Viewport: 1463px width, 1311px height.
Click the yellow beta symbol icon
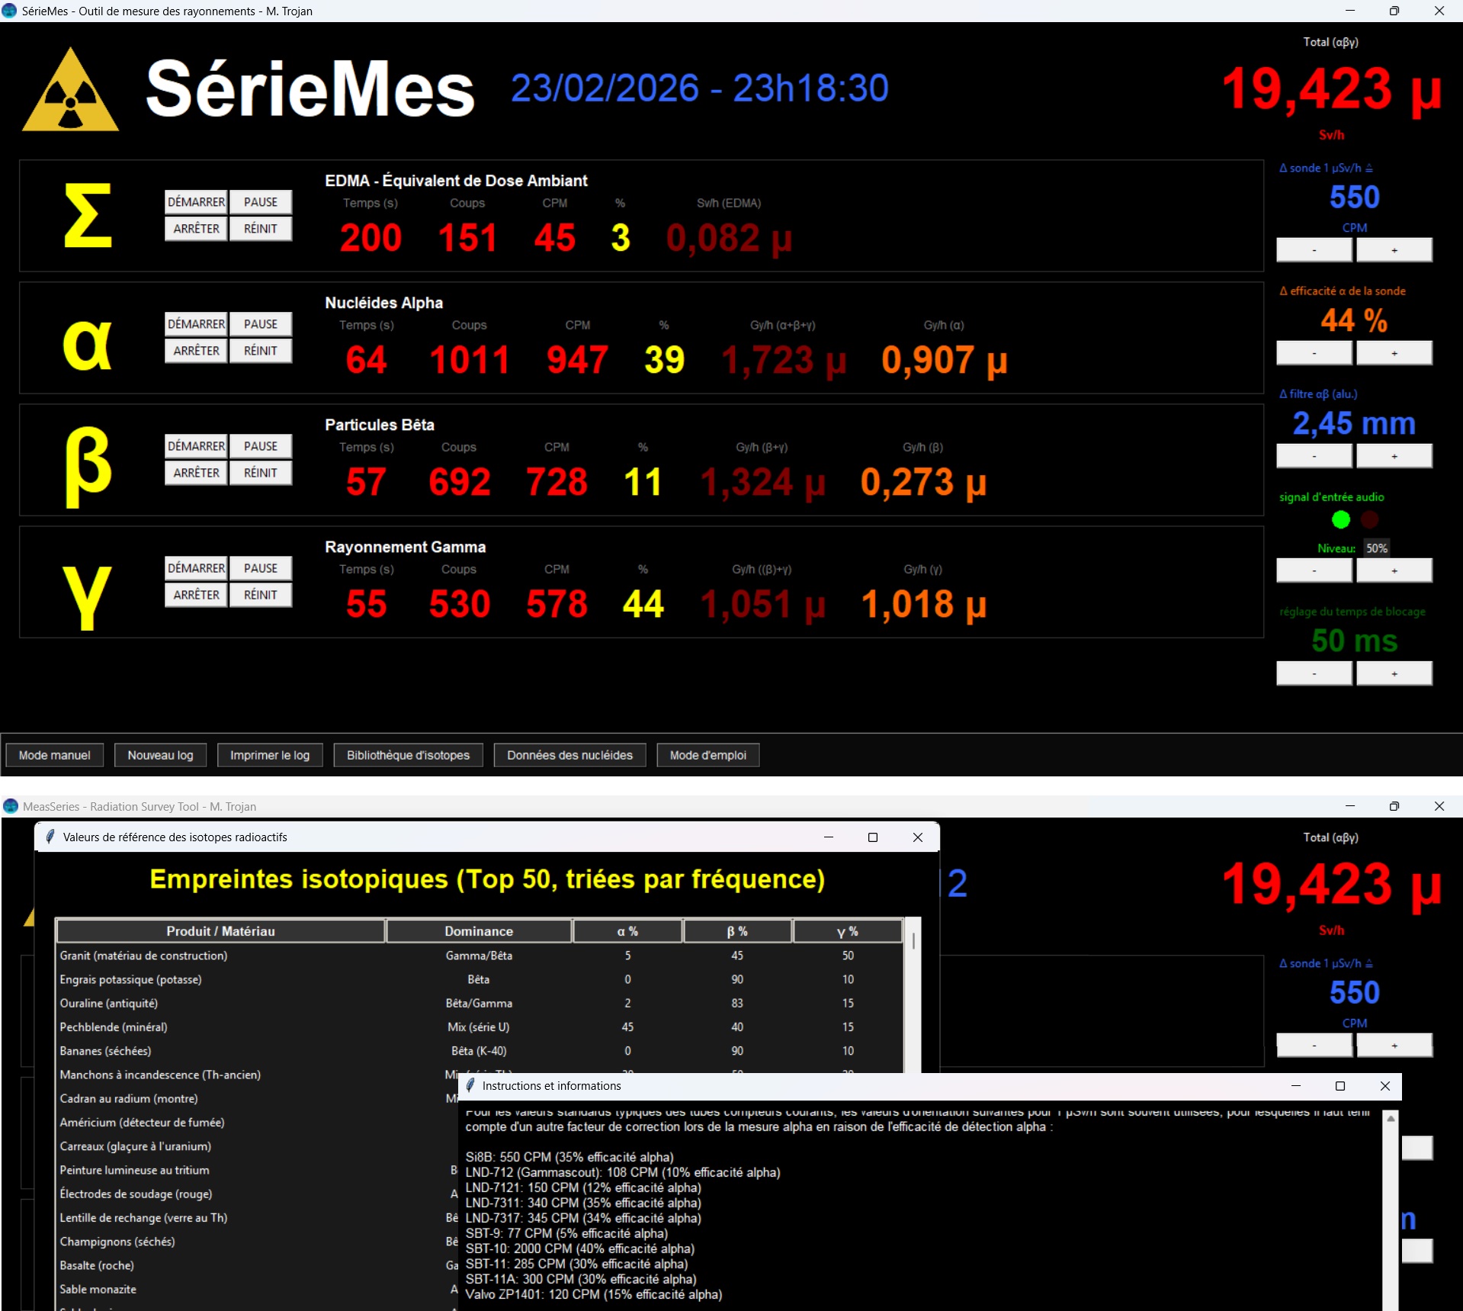tap(87, 466)
